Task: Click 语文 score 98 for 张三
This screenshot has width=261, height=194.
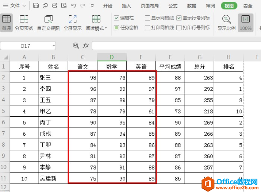Action: click(83, 77)
